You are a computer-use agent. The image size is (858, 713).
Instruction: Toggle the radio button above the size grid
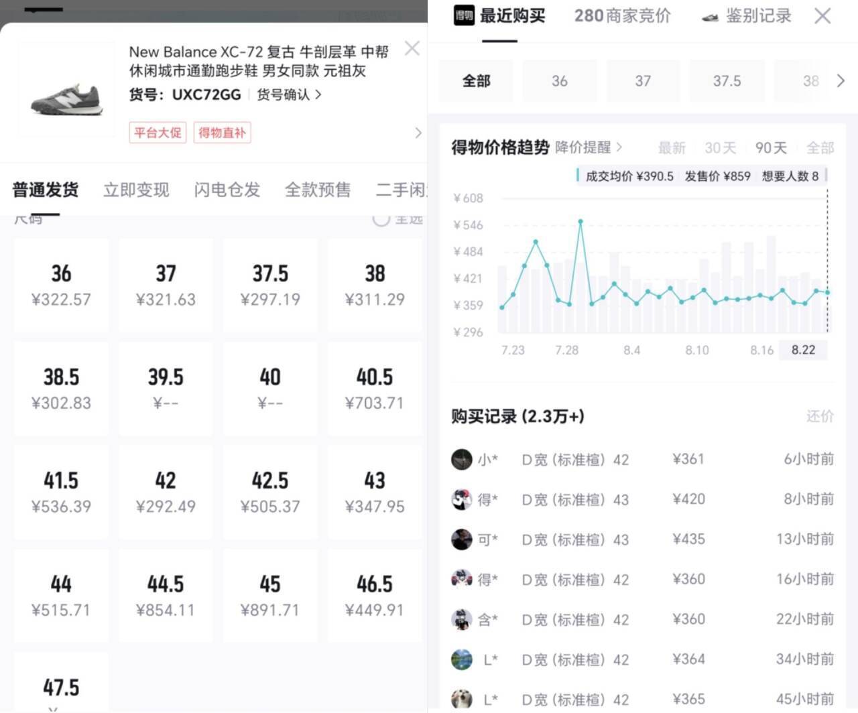pos(381,218)
